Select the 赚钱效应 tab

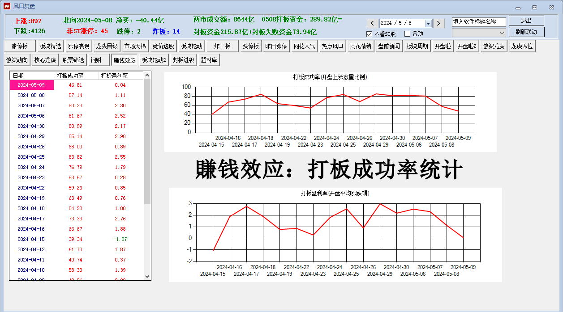click(125, 60)
